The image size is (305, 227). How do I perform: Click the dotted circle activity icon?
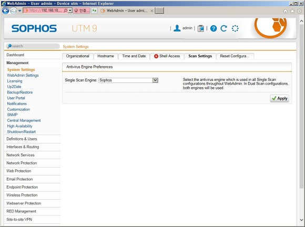tap(235, 28)
